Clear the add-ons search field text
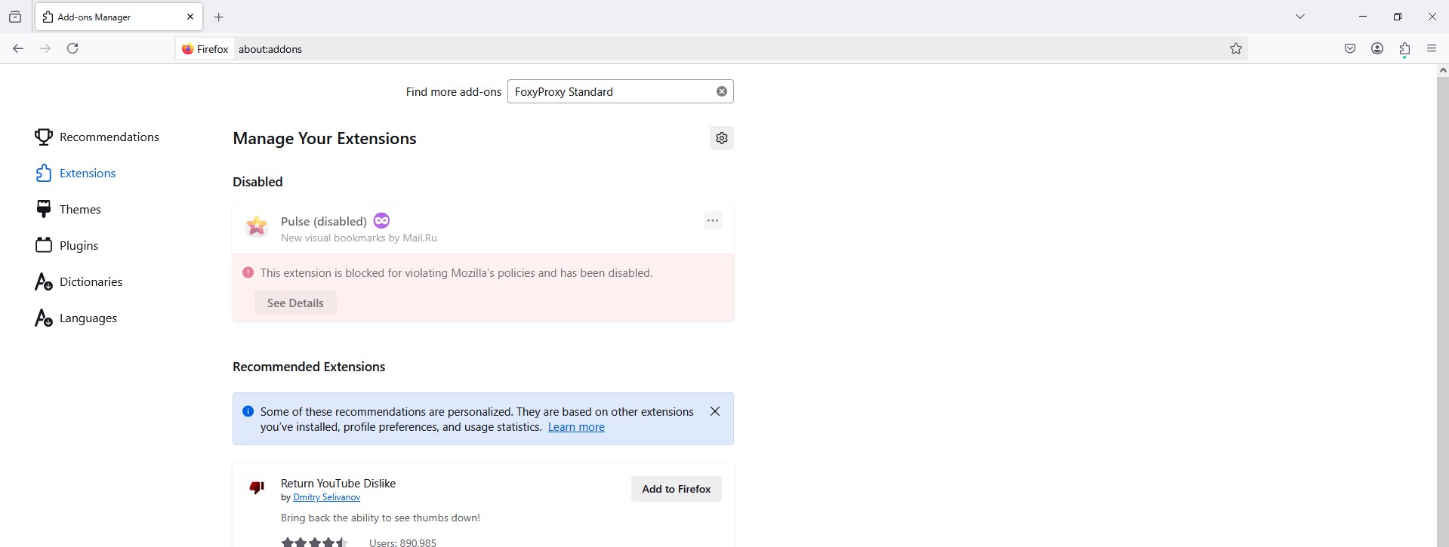1449x547 pixels. [x=722, y=91]
